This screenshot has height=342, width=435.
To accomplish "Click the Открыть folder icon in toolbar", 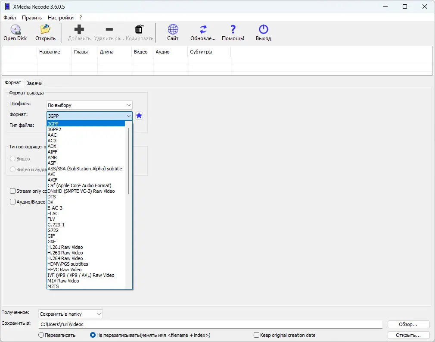I will point(45,30).
